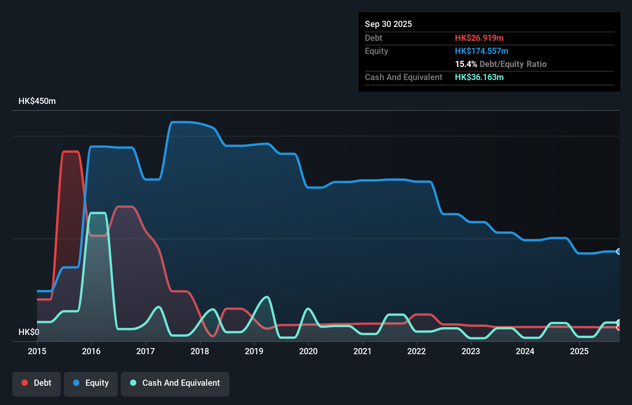Click the red Debt endpoint marker on chart
Viewport: 632px width, 405px height.
[x=618, y=327]
